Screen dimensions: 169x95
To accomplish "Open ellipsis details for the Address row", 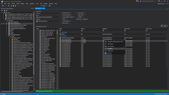I will tap(167, 34).
